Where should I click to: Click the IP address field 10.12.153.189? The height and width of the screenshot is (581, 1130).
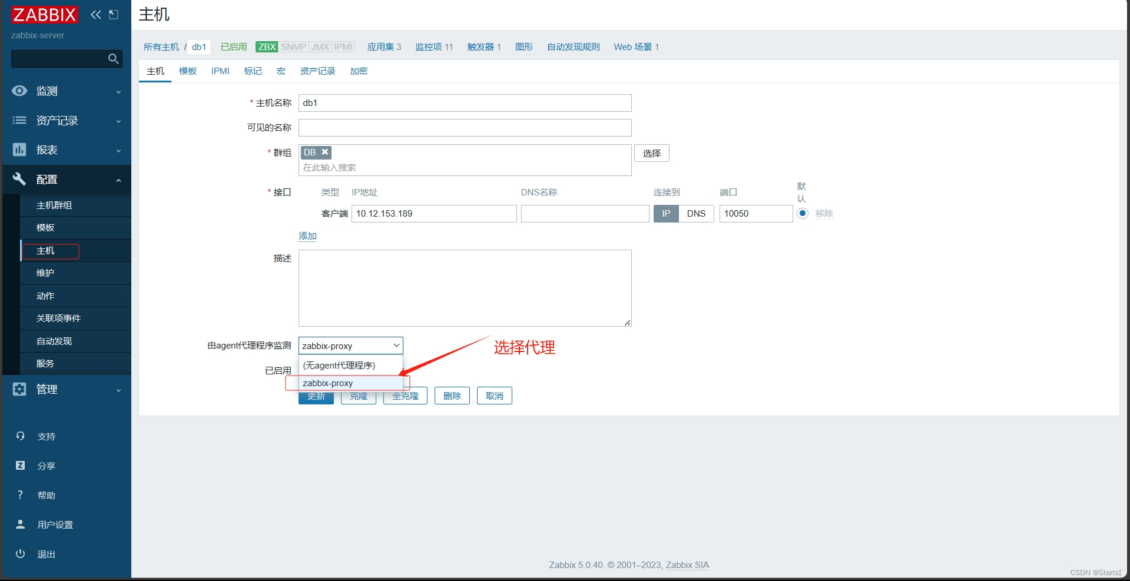coord(434,214)
